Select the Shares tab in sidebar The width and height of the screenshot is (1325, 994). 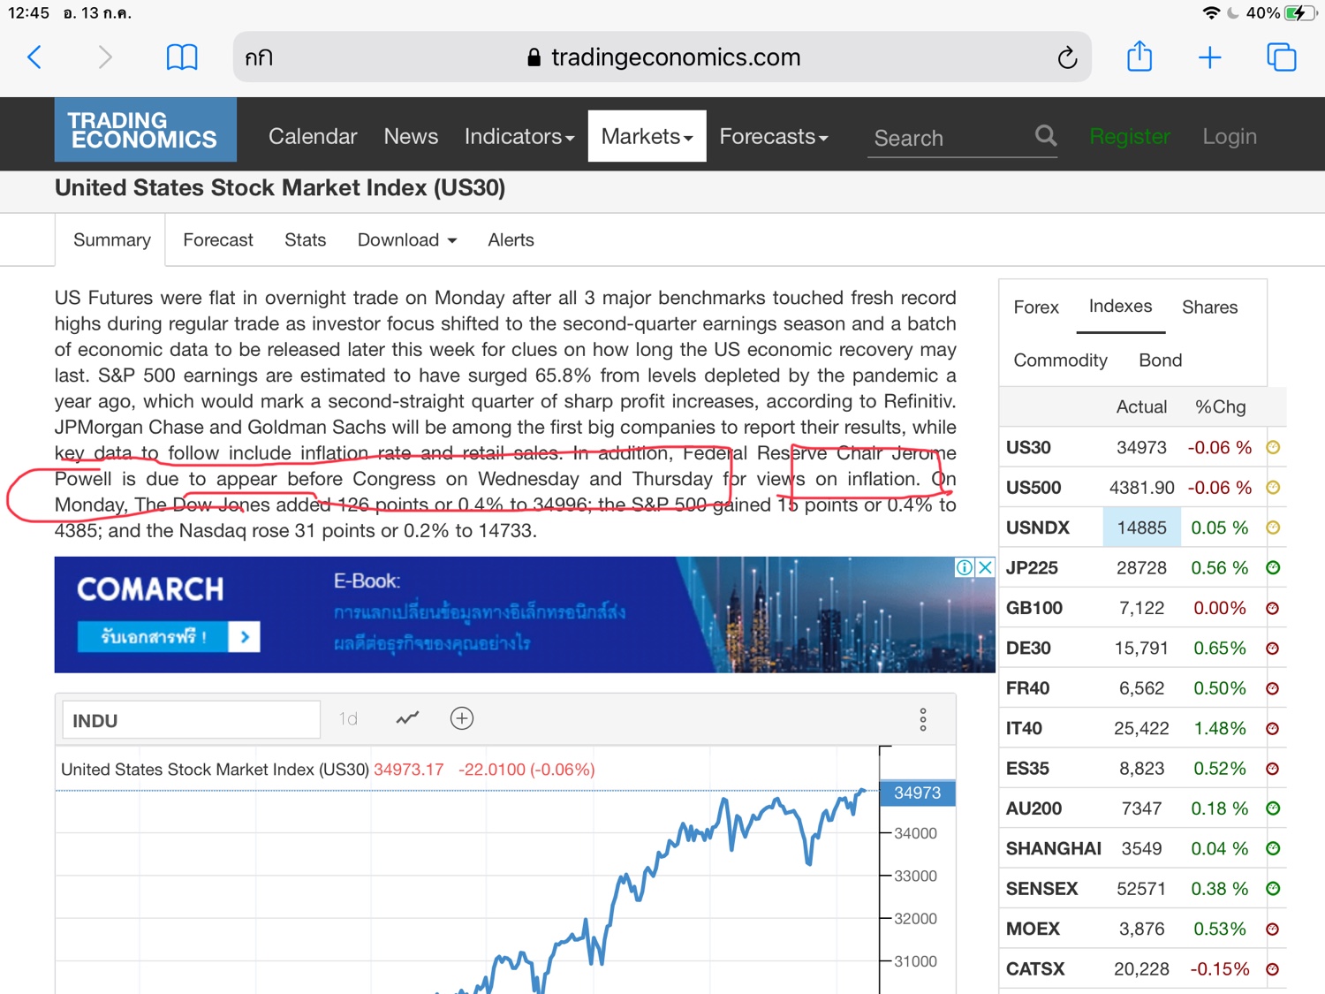1209,307
